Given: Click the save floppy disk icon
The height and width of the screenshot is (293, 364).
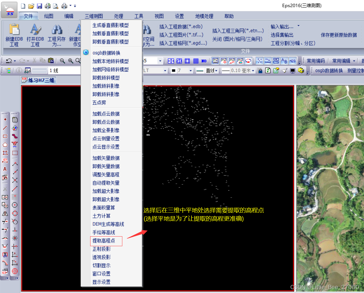Looking at the screenshot, I should (39, 6).
